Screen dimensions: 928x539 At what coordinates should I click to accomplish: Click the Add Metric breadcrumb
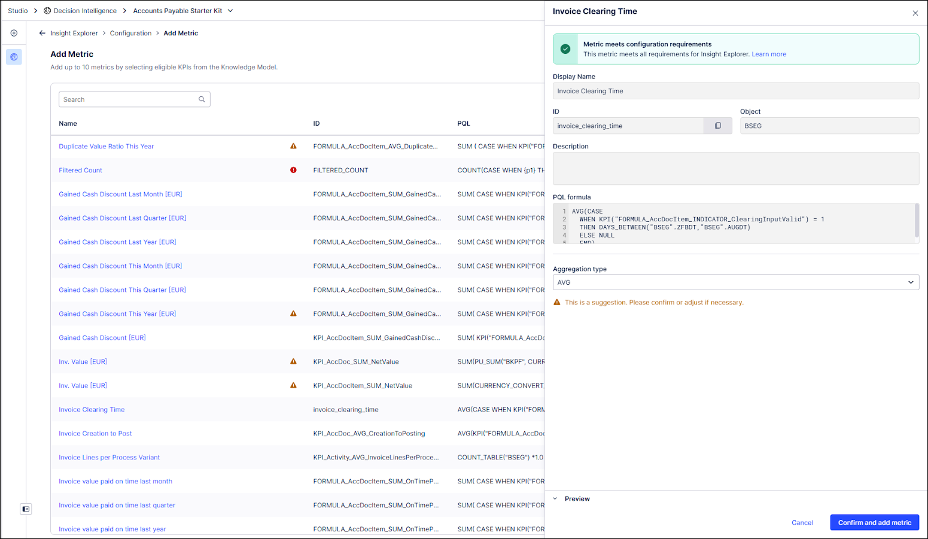181,33
